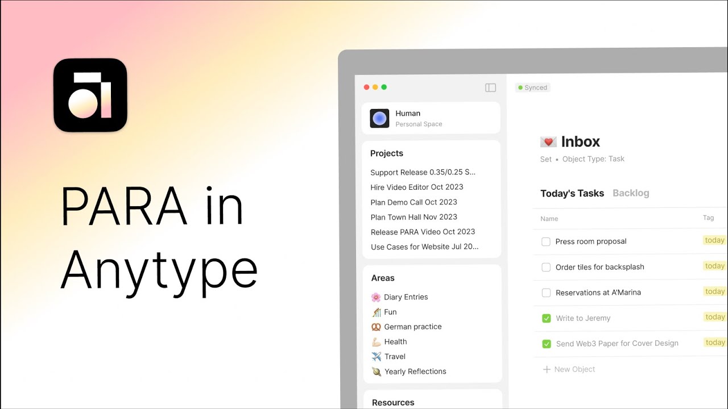Screen dimensions: 728x409
Task: Open Send Web3 Paper for Cover Design task
Action: tap(617, 343)
